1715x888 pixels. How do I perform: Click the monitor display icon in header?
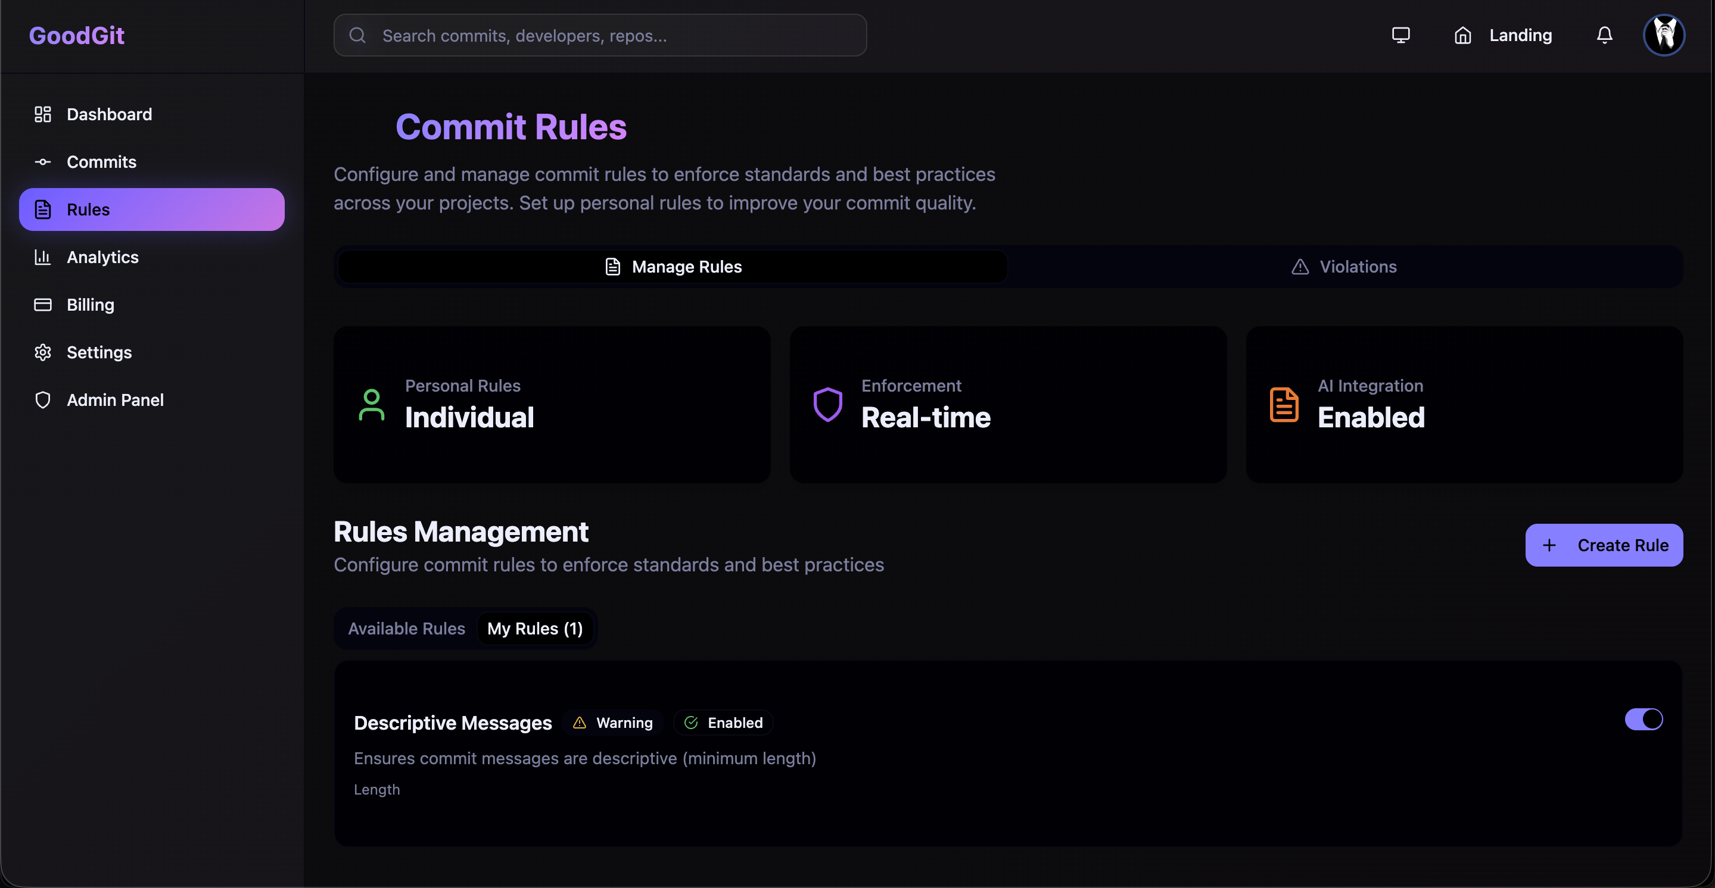coord(1400,35)
